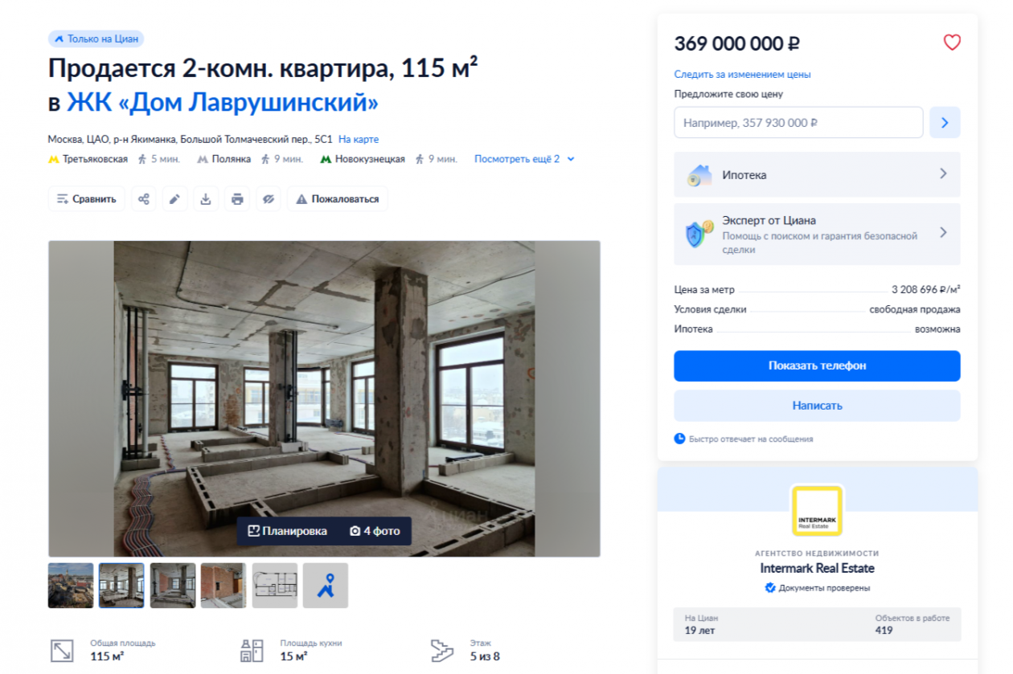Click price 369 000 000 ₽
The width and height of the screenshot is (1013, 674).
pos(737,43)
